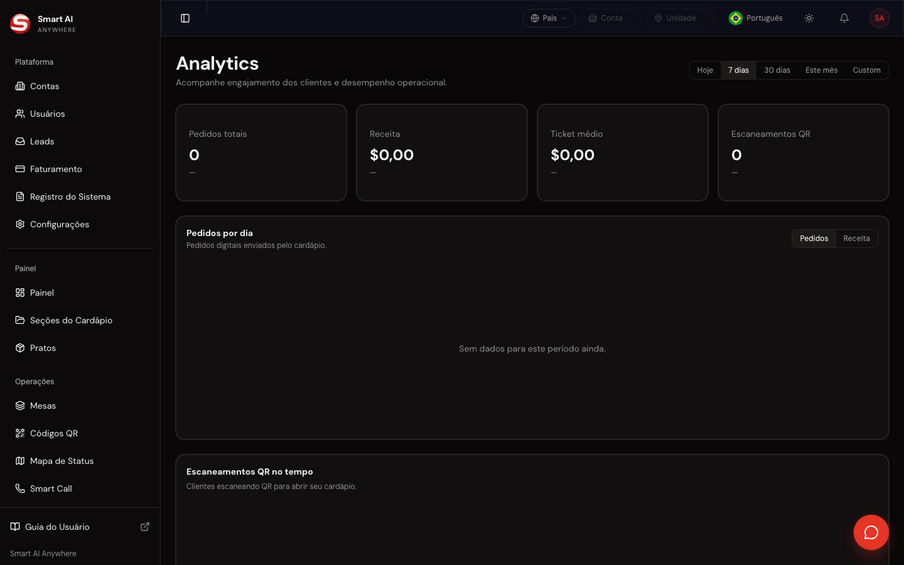The width and height of the screenshot is (904, 565).
Task: Click the Códigos QR icon
Action: point(20,433)
